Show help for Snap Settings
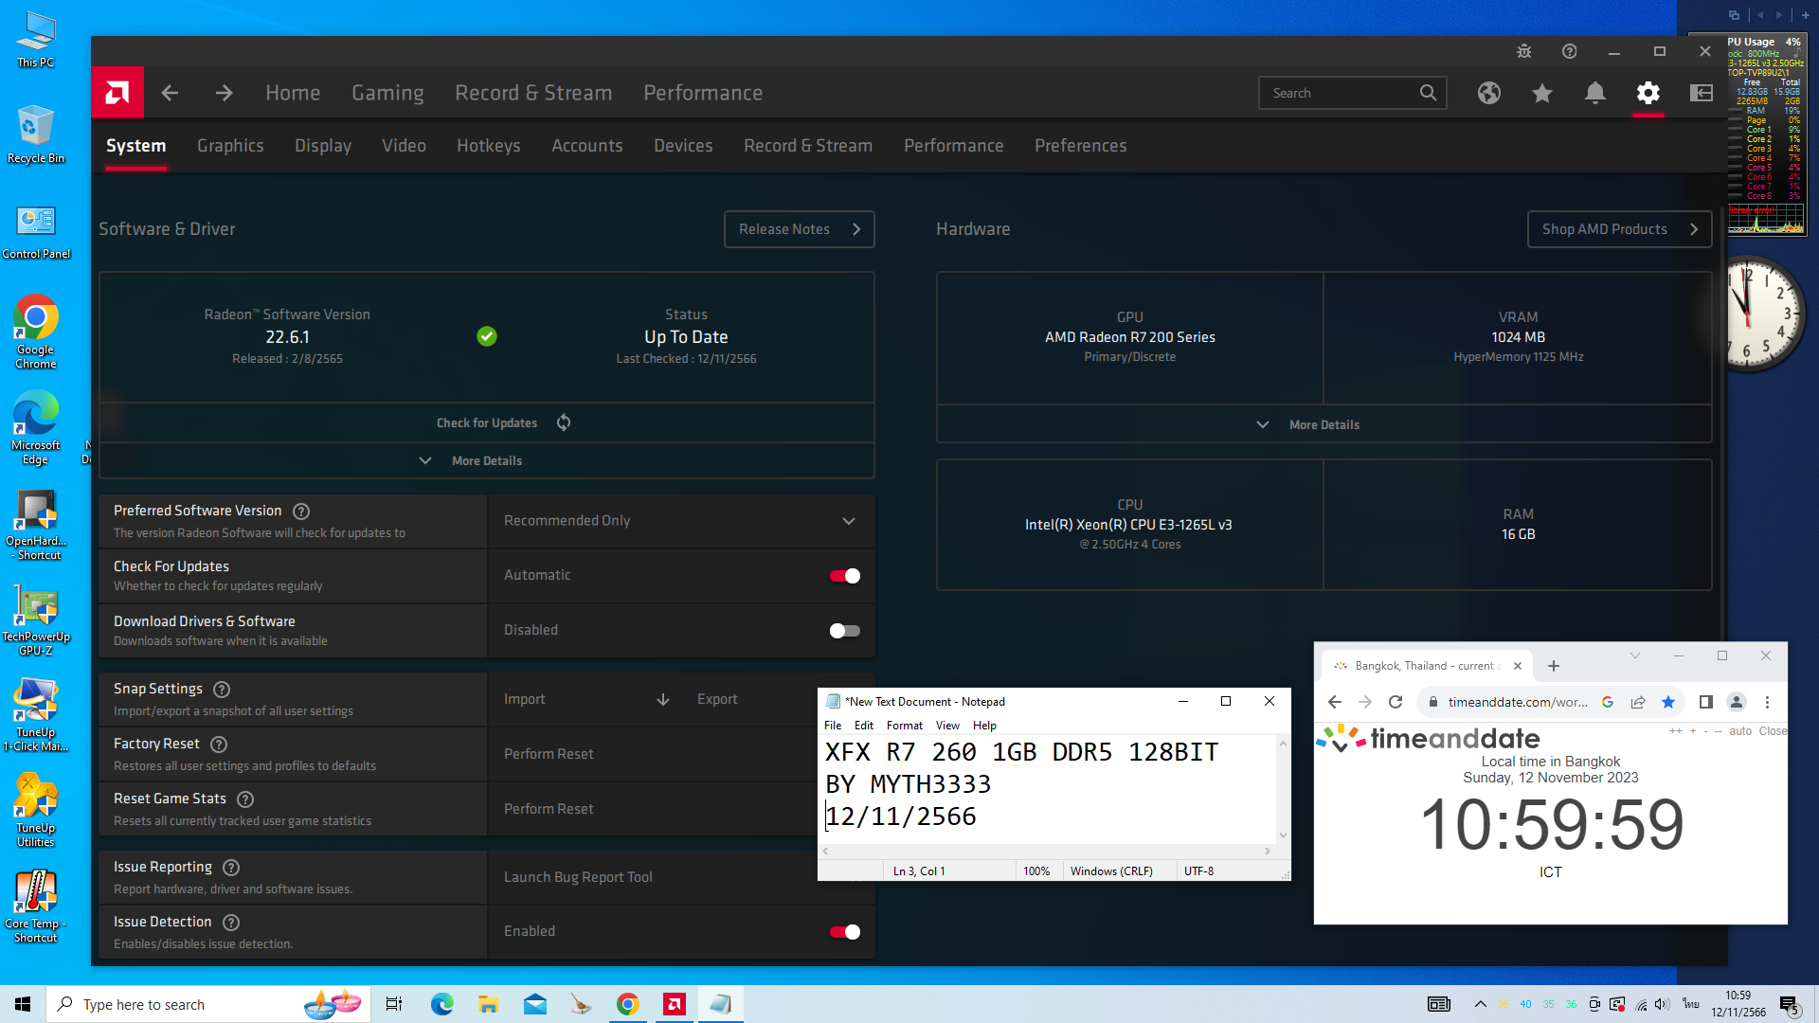This screenshot has height=1023, width=1819. pos(222,690)
